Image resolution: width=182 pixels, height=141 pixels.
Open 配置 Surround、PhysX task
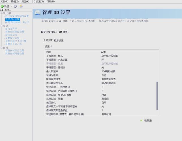[17, 23]
